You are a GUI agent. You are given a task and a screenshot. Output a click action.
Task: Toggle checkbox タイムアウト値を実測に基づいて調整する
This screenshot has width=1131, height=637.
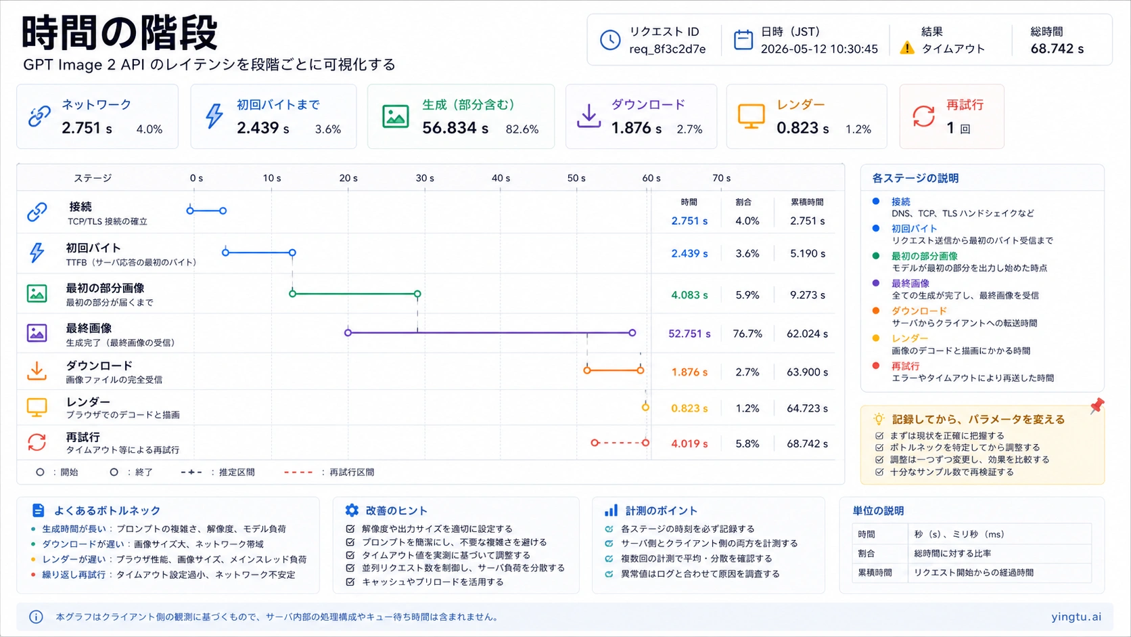pos(350,555)
